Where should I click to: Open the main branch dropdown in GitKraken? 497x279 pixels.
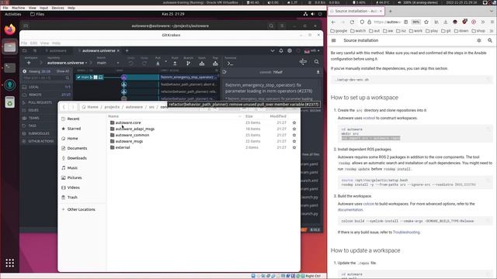tap(108, 63)
